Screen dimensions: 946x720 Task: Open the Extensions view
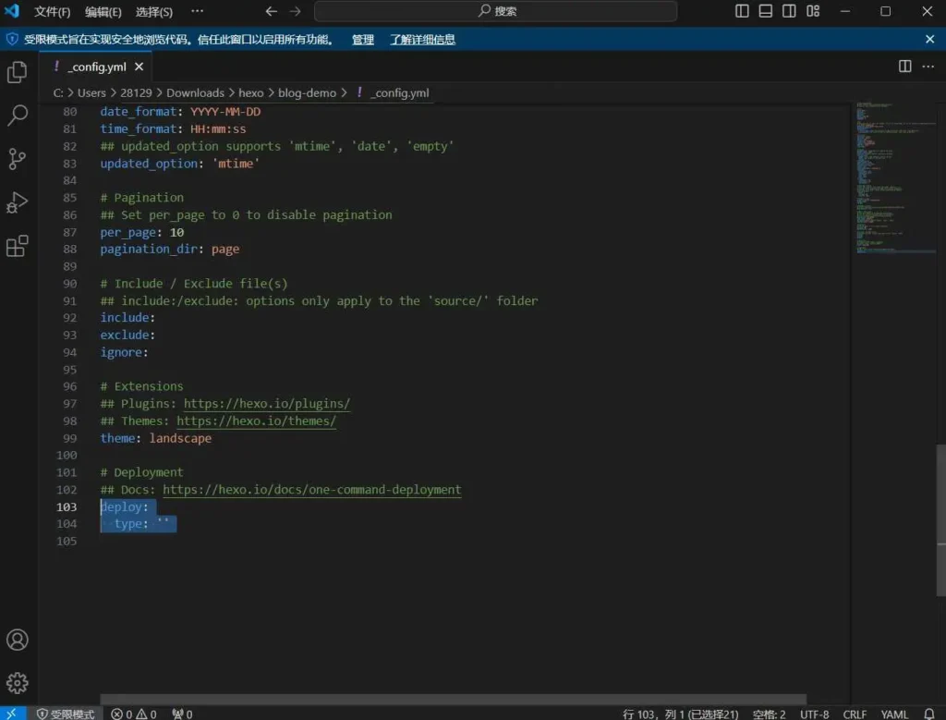[x=18, y=246]
